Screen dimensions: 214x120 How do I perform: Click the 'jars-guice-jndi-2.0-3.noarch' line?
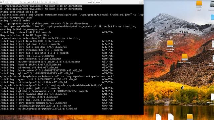[56, 88]
